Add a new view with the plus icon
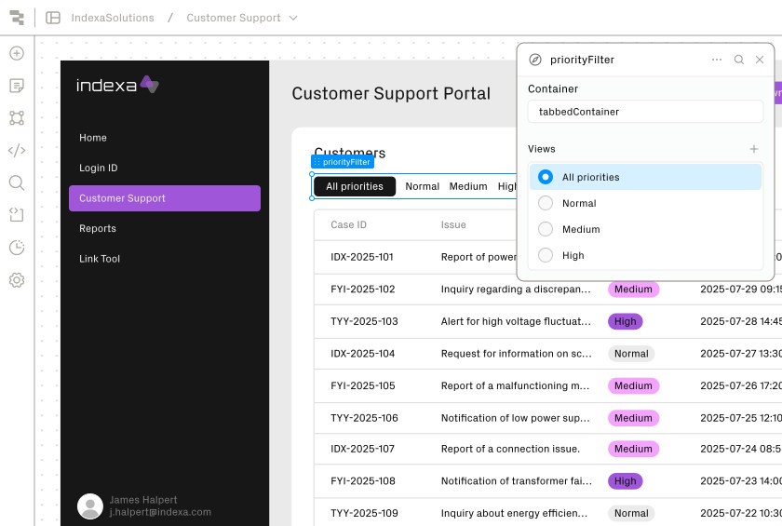782x526 pixels. pyautogui.click(x=753, y=149)
